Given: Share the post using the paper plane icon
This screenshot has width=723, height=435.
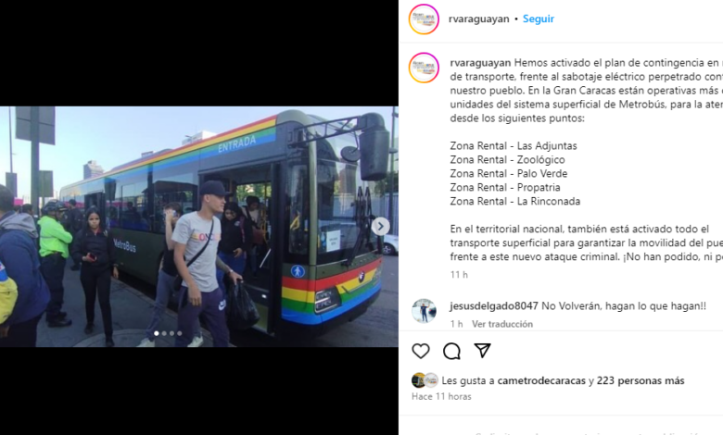Looking at the screenshot, I should pyautogui.click(x=482, y=351).
